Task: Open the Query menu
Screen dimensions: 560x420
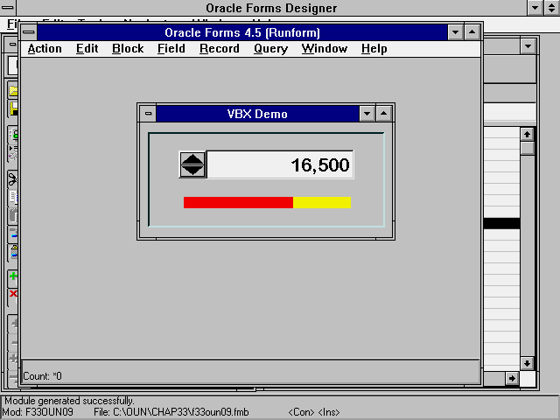Action: [x=270, y=49]
